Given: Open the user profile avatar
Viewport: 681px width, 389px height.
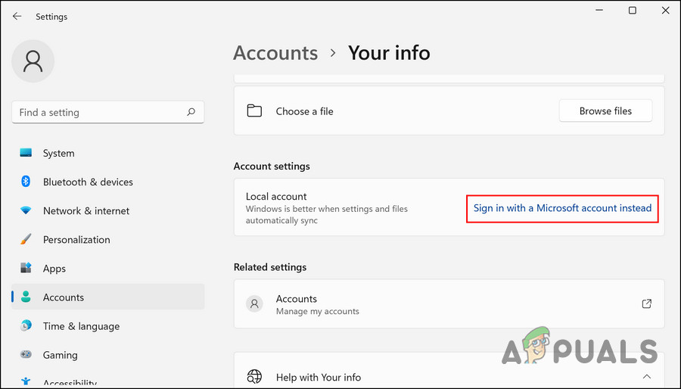Looking at the screenshot, I should (33, 61).
